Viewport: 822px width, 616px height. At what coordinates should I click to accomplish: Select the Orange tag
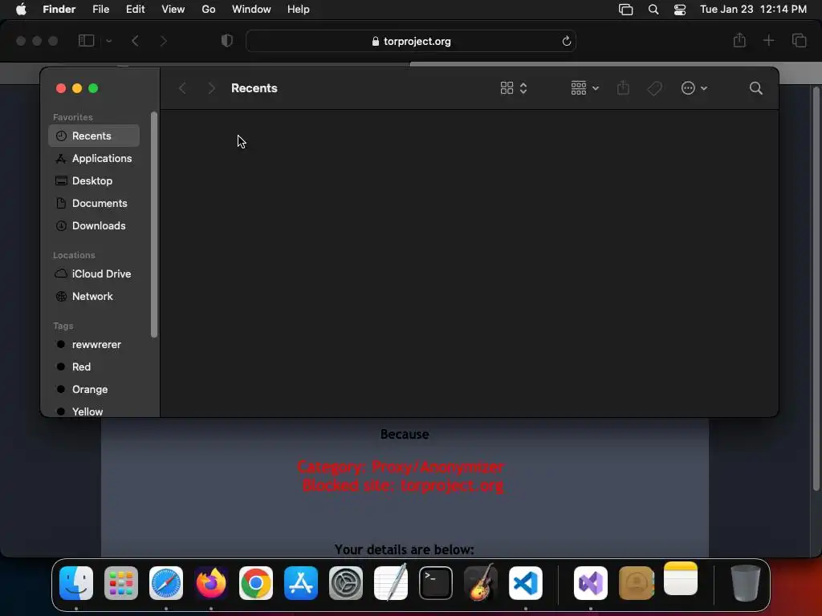(94, 390)
